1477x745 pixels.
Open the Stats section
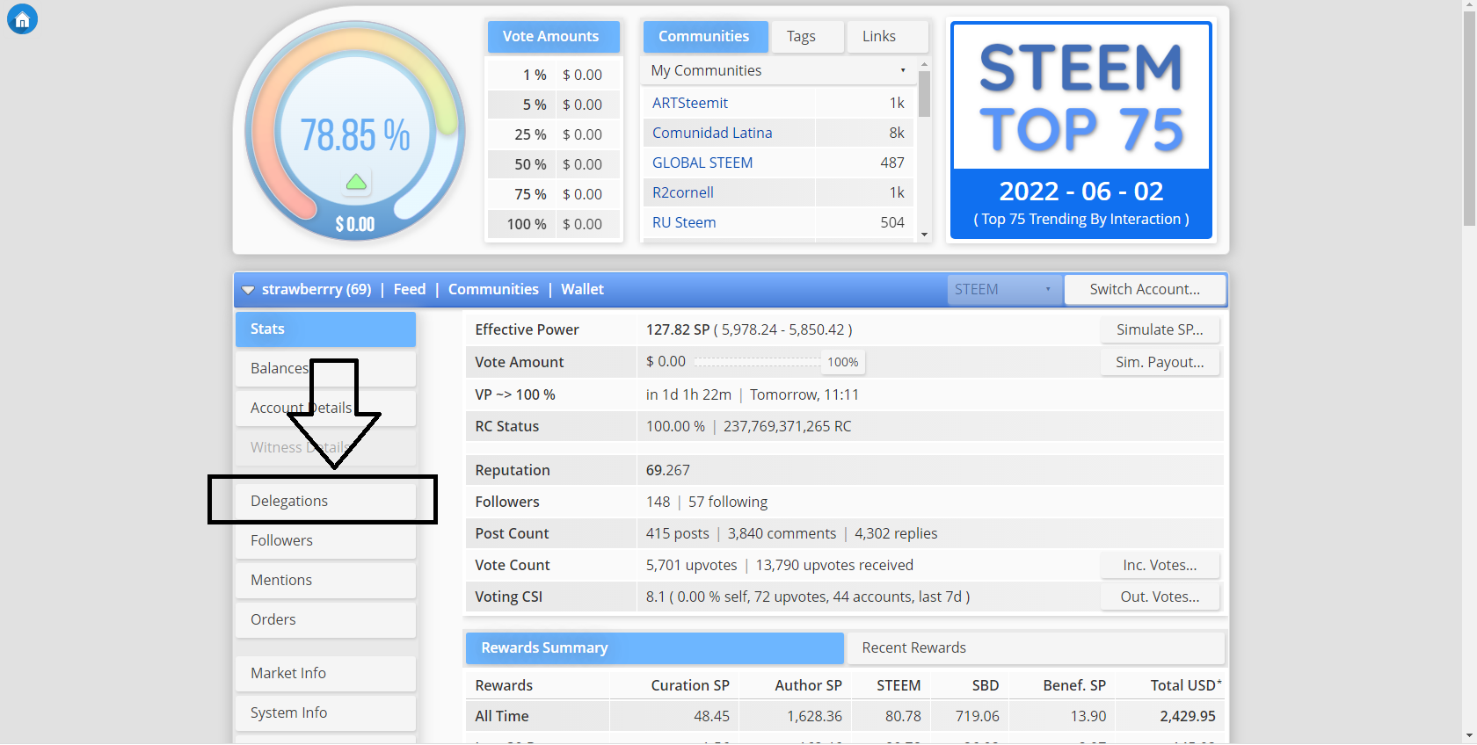pos(325,329)
